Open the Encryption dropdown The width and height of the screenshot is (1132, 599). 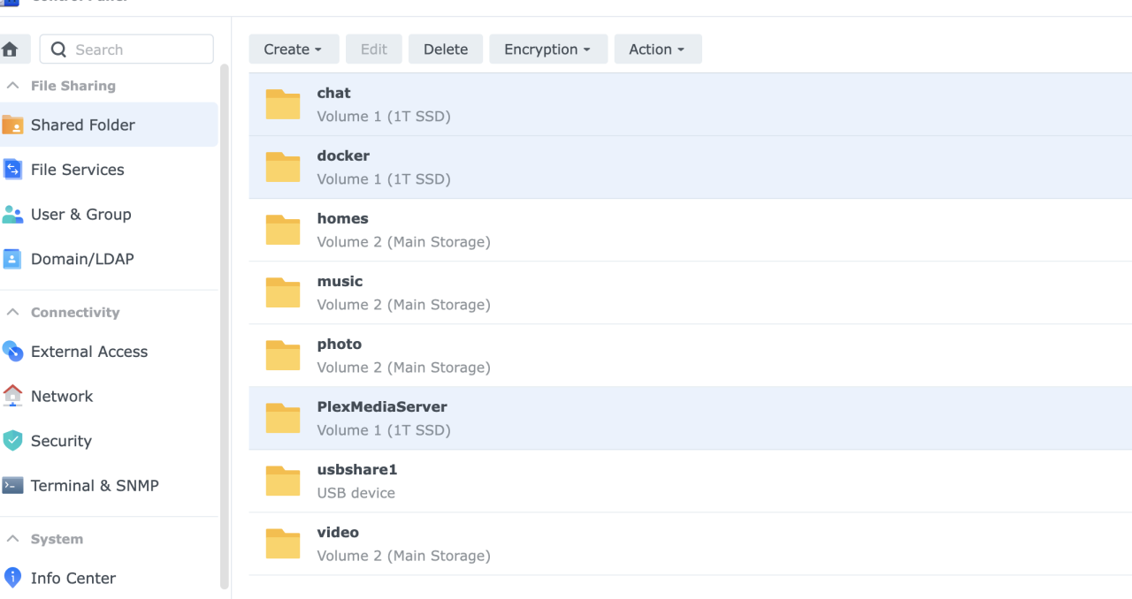tap(548, 49)
